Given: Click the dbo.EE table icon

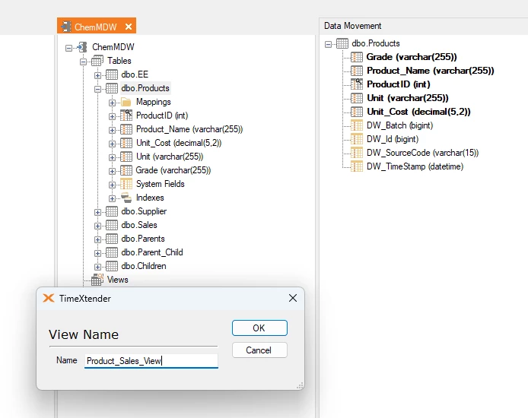Looking at the screenshot, I should coord(112,74).
